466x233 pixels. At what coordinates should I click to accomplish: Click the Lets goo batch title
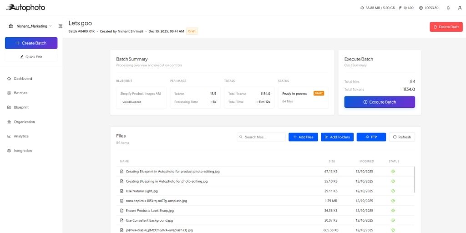[x=80, y=23]
